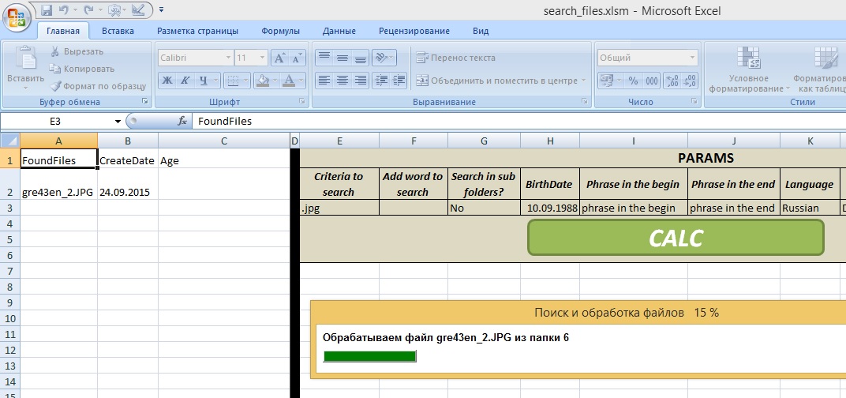The height and width of the screenshot is (398, 846).
Task: Open undo history dropdown arrow
Action: [x=74, y=9]
